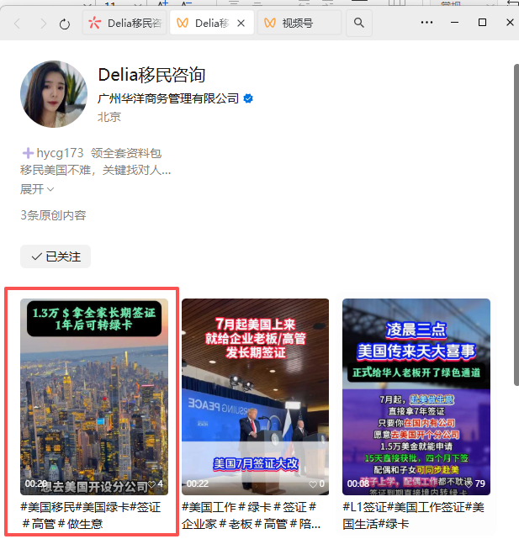
Task: Click the 3条原创内容 count text
Action: pyautogui.click(x=53, y=215)
